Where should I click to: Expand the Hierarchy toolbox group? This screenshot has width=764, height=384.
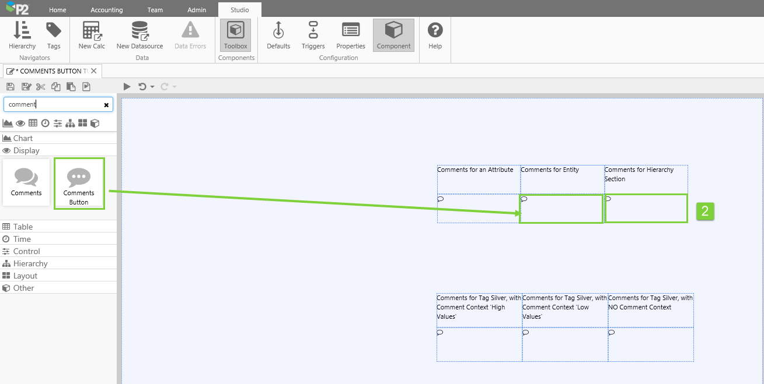tap(30, 263)
